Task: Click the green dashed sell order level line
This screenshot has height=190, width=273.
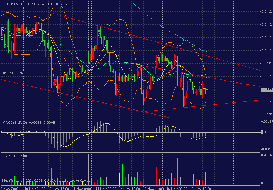Action: click(x=131, y=75)
